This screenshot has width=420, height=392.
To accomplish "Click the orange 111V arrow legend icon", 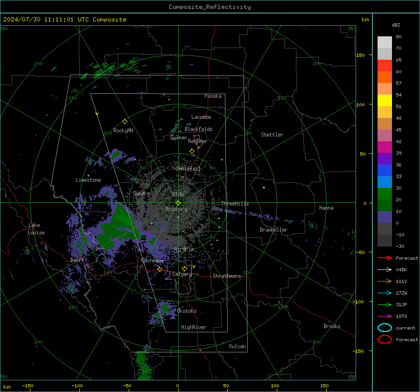I will click(385, 281).
